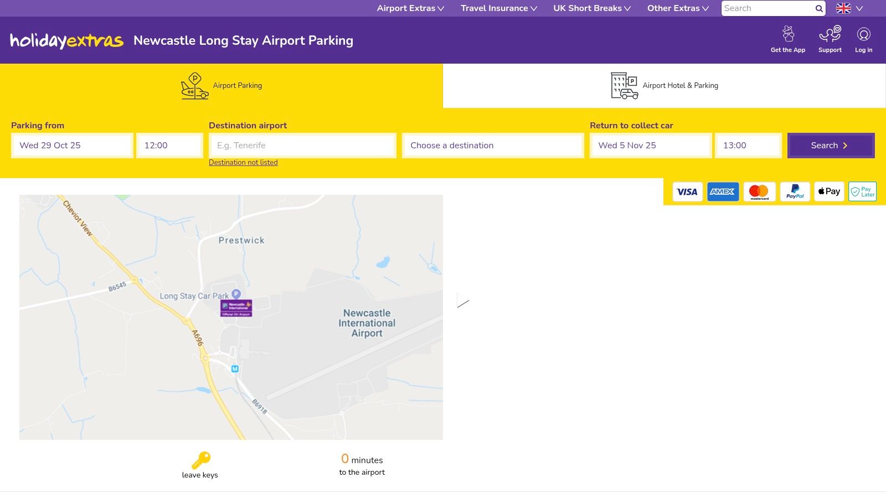The width and height of the screenshot is (886, 498).
Task: Expand the Choose a destination dropdown
Action: click(492, 146)
